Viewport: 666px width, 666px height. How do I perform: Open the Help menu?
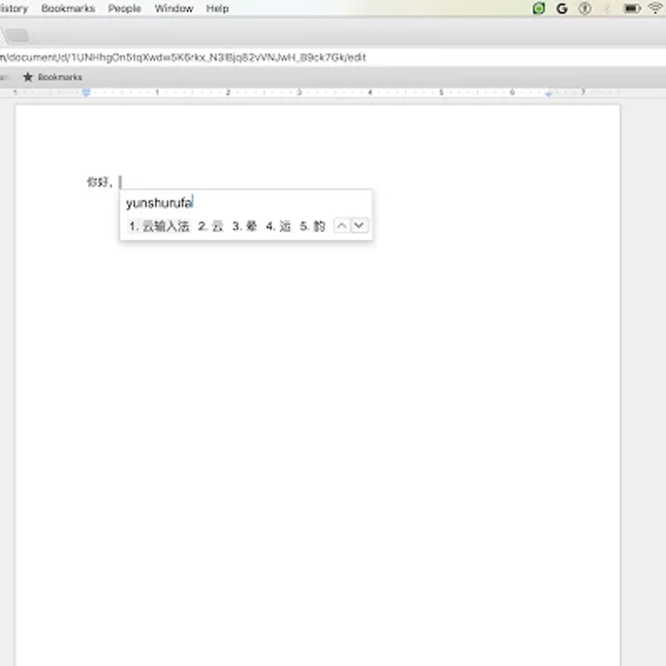216,8
